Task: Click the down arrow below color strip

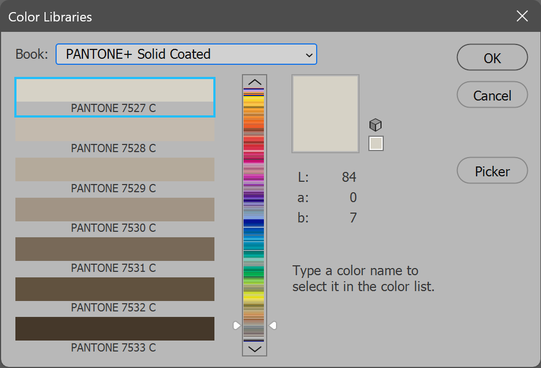Action: point(255,348)
